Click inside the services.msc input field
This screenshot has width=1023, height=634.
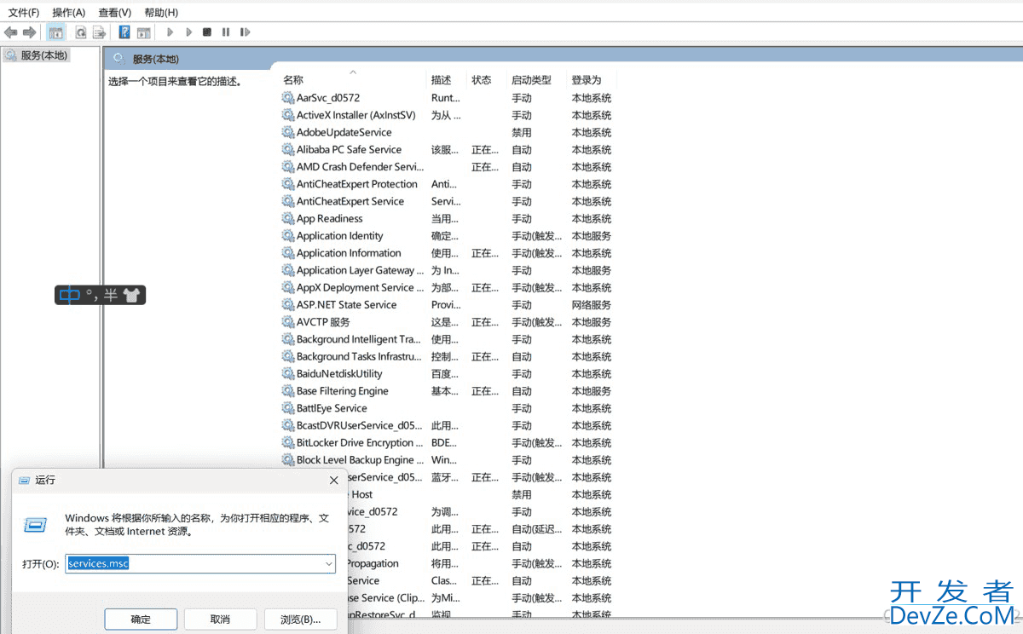pos(196,563)
